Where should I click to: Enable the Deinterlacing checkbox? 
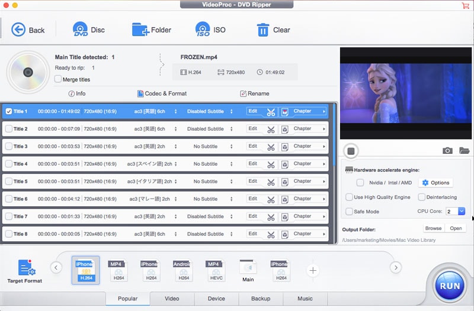[x=422, y=197]
